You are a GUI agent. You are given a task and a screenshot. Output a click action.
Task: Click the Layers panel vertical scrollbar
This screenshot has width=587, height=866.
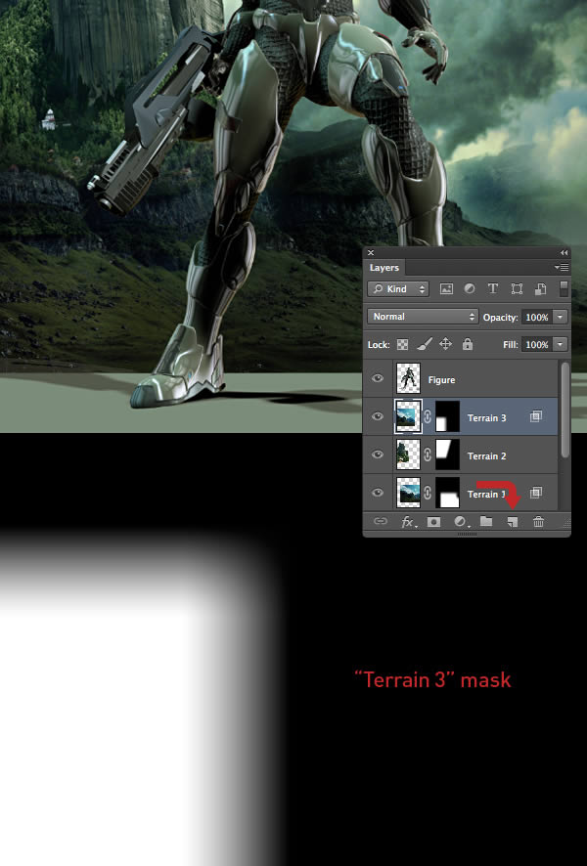tap(564, 410)
